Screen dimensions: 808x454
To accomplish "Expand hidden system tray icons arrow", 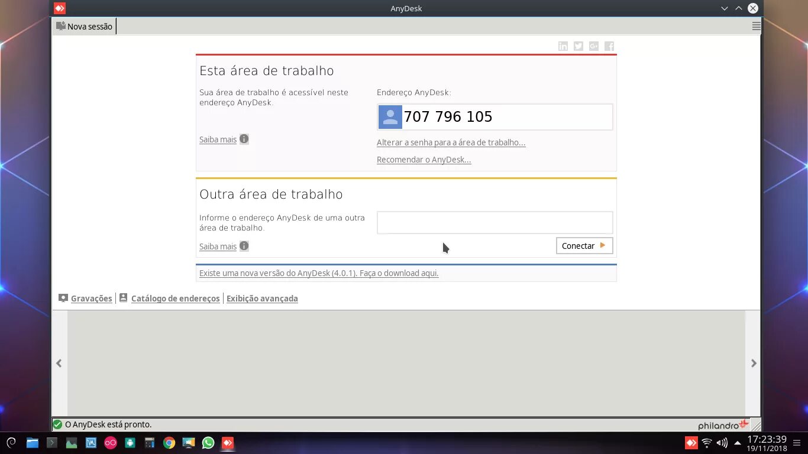I will click(738, 442).
